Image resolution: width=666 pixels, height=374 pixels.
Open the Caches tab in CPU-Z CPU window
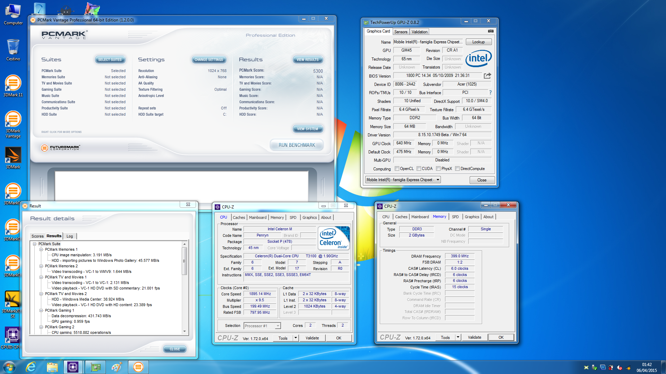click(239, 217)
